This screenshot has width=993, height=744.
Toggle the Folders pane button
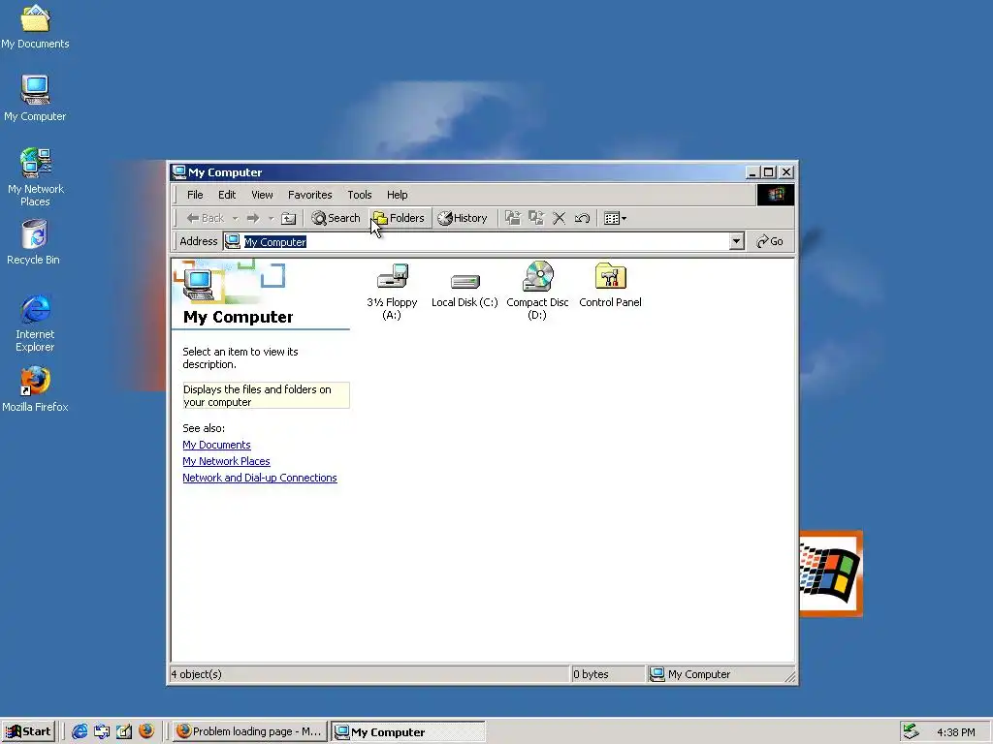[399, 218]
